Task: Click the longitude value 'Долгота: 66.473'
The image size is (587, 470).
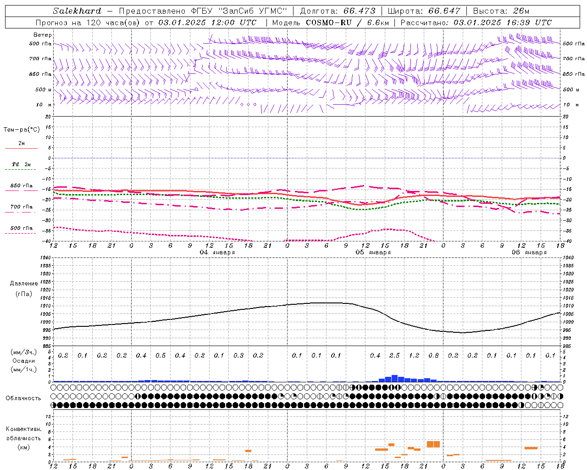Action: (x=338, y=11)
